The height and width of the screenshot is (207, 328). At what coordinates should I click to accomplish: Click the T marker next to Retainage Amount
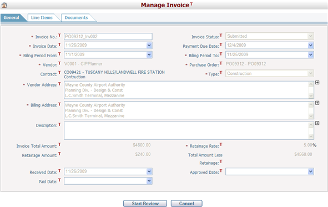[59, 154]
